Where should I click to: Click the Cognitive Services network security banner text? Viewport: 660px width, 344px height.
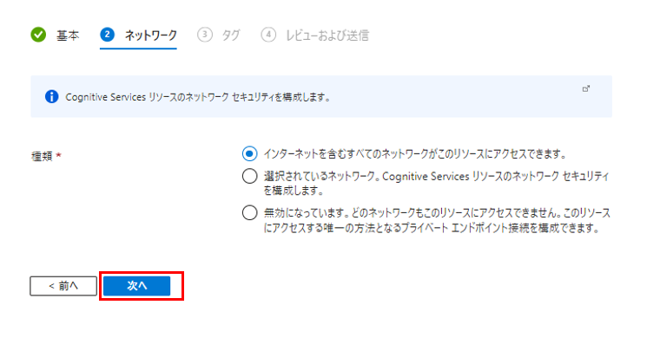pos(198,97)
